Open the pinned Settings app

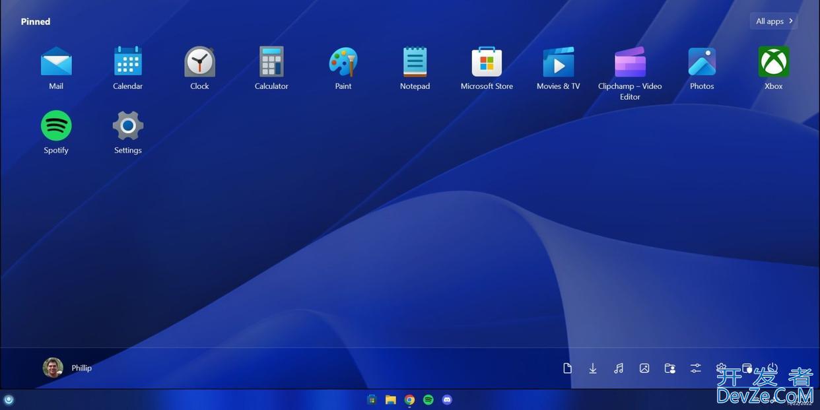click(127, 132)
